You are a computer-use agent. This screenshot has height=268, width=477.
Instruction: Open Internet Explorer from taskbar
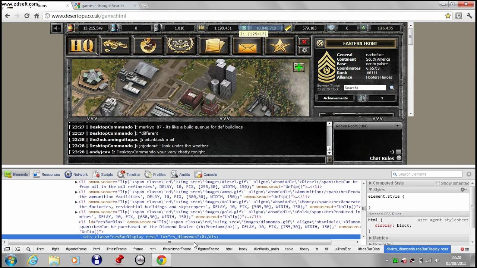33,260
